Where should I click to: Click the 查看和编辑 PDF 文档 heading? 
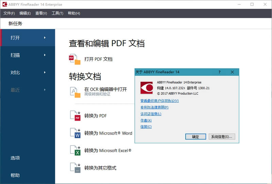107,43
